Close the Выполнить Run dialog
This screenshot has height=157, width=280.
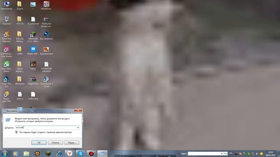78,110
